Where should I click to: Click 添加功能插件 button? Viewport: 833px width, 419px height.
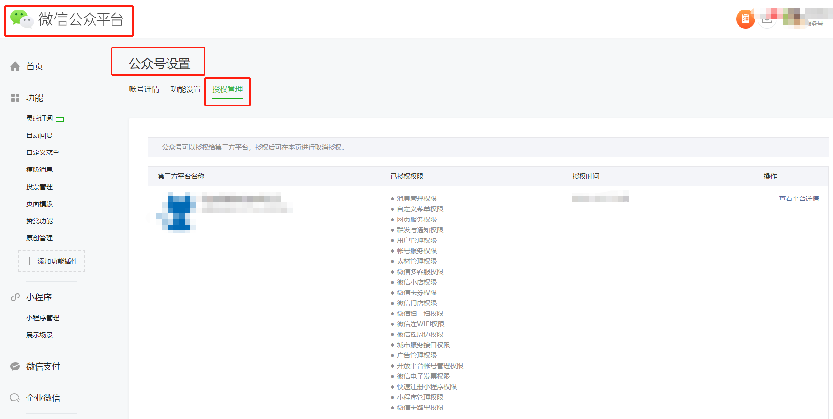point(52,261)
